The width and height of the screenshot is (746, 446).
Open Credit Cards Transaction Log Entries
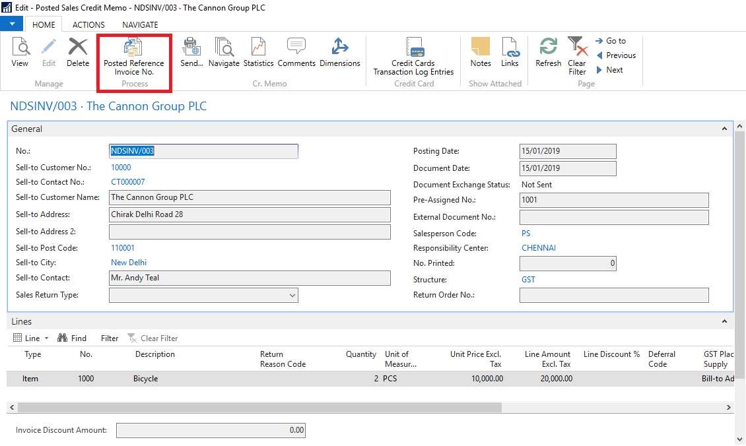tap(413, 57)
